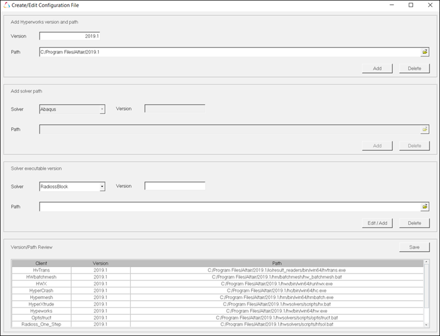Screen dimensions: 440x336
Task: Click the hmbatch.exe path cell
Action: coord(277,297)
